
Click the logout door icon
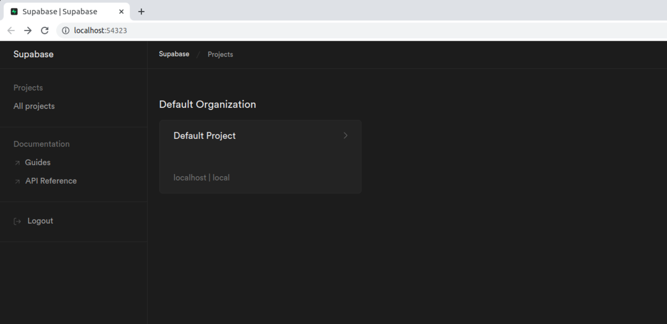click(17, 221)
